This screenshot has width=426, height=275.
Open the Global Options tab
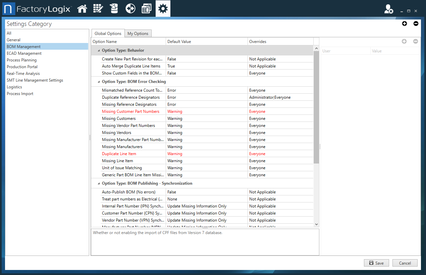coord(108,33)
